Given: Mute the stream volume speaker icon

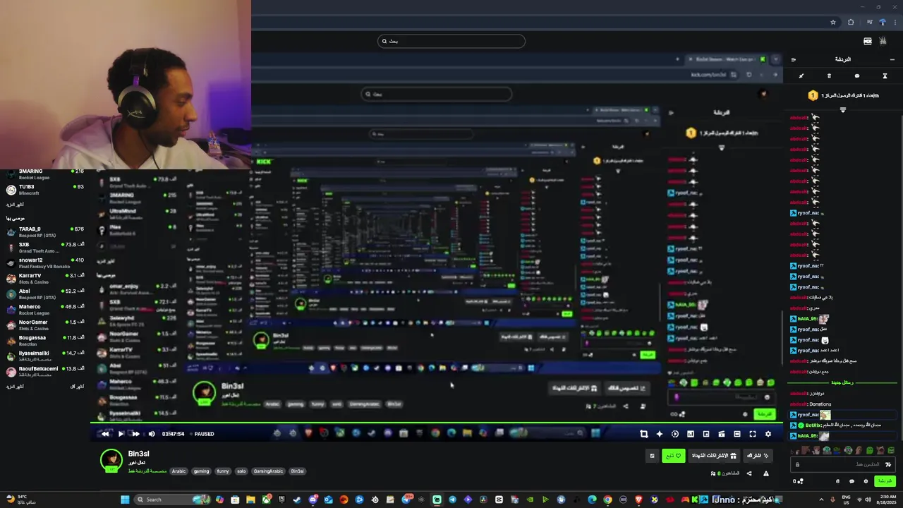Looking at the screenshot, I should pyautogui.click(x=151, y=434).
